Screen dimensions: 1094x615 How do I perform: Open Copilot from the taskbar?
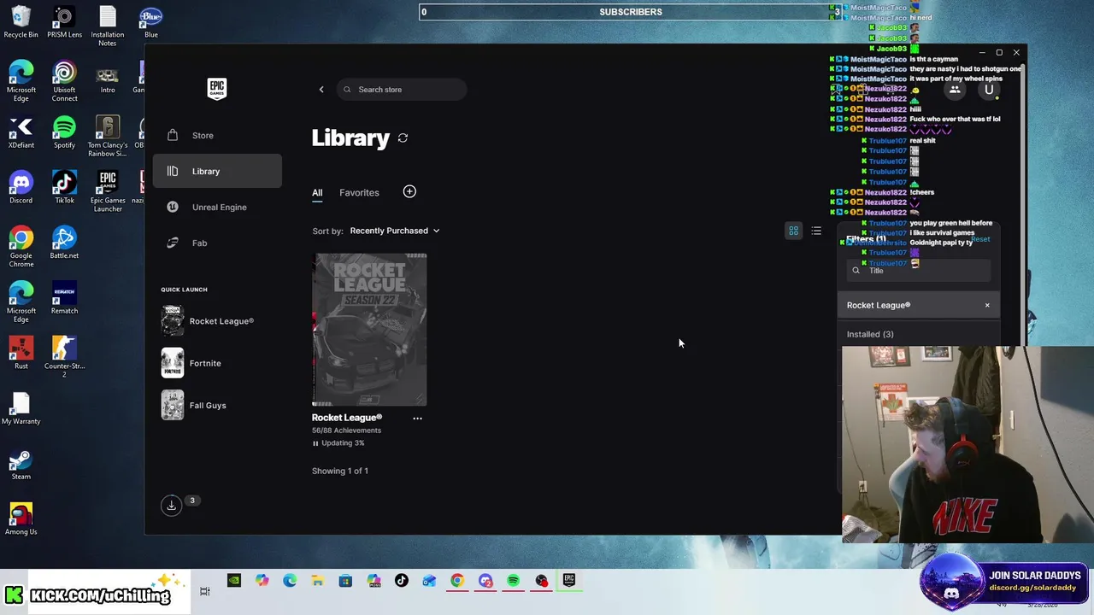(x=262, y=581)
